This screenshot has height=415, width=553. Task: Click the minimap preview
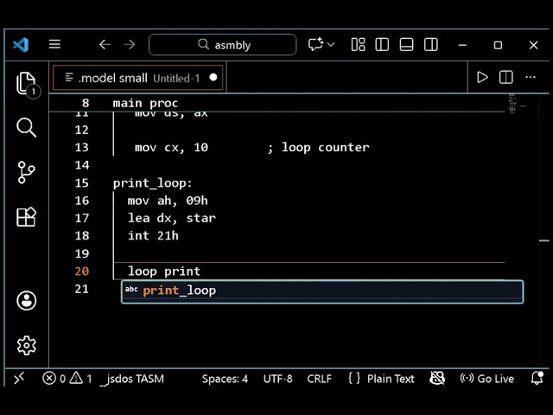(x=518, y=105)
